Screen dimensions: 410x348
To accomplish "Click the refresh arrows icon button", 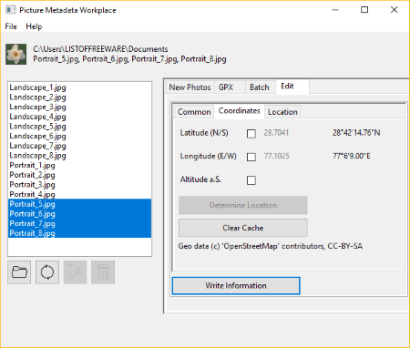I will [x=47, y=272].
